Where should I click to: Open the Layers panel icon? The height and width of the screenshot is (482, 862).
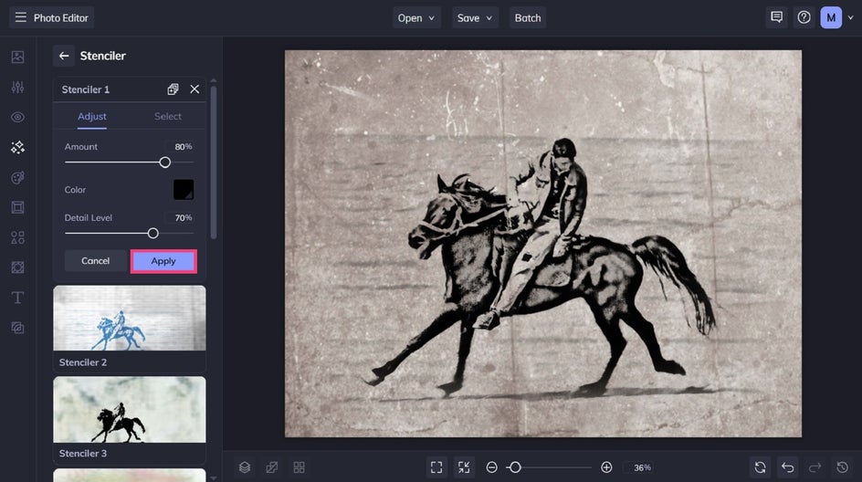[x=245, y=467]
